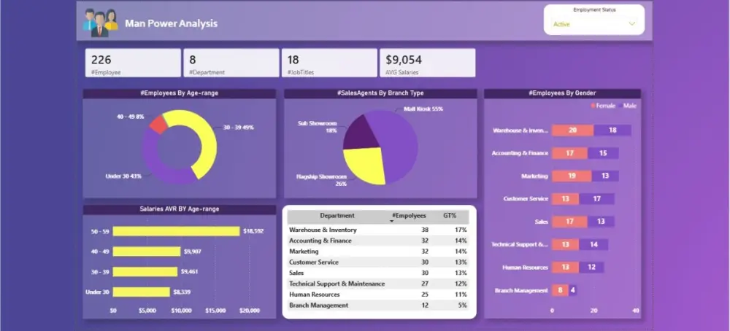Image resolution: width=730 pixels, height=331 pixels.
Task: Click the Branch Management female bar 8
Action: coord(560,290)
